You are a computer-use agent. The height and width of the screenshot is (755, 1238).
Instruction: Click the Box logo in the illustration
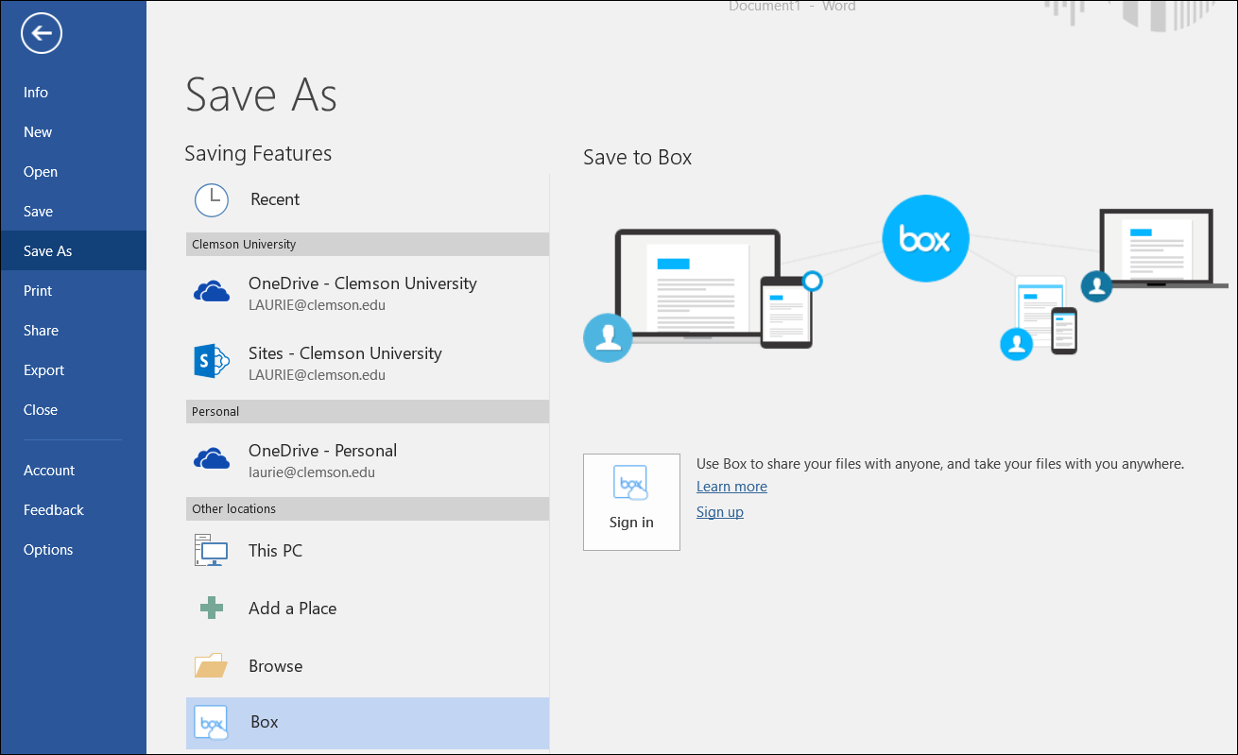(925, 238)
